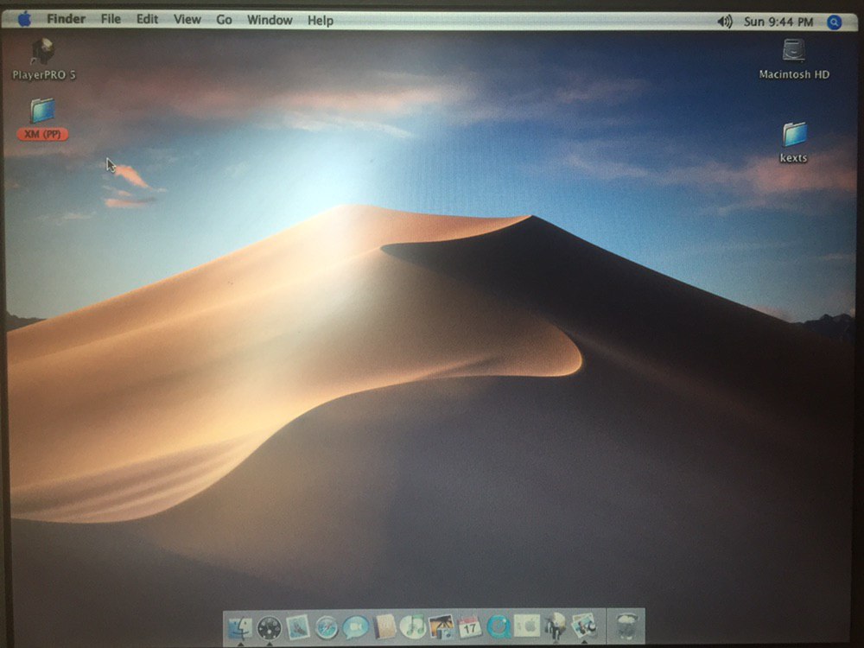Open the Go menu
Screen dimensions: 864x648
click(224, 20)
